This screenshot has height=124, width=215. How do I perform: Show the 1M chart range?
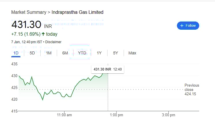49,53
